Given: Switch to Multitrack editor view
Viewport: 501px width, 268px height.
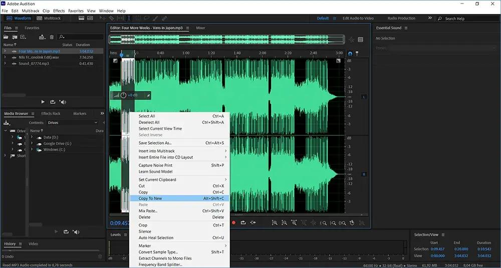Looking at the screenshot, I should [49, 18].
